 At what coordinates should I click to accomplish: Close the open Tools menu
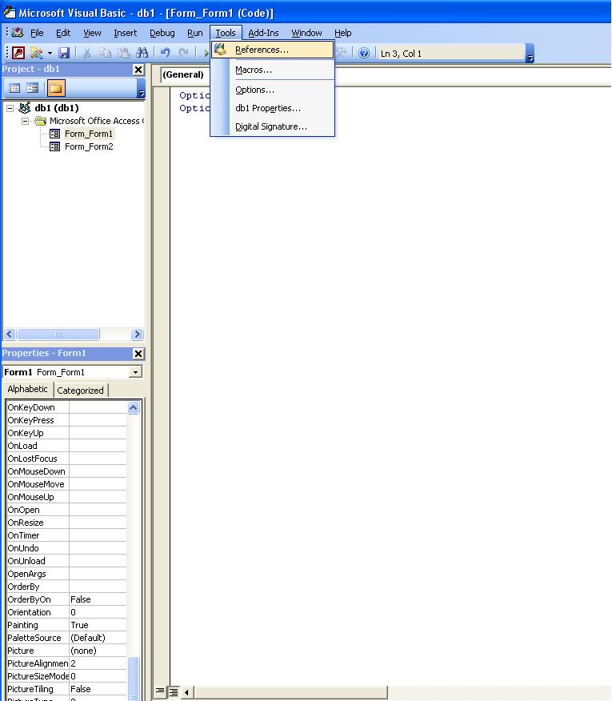coord(226,33)
